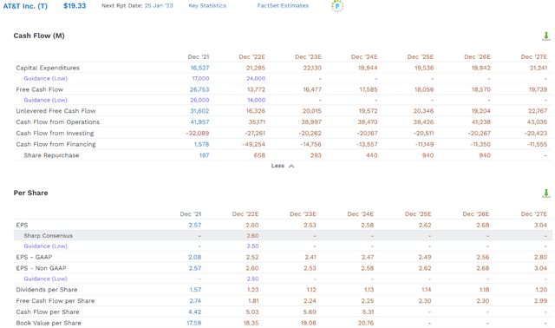Viewport: 555px width, 328px height.
Task: Click Guidance (Low) under Capital Expenditures
Action: point(46,78)
